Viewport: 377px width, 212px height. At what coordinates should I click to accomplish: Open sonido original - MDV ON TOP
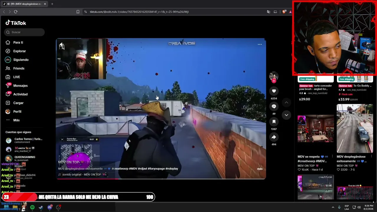(x=82, y=175)
